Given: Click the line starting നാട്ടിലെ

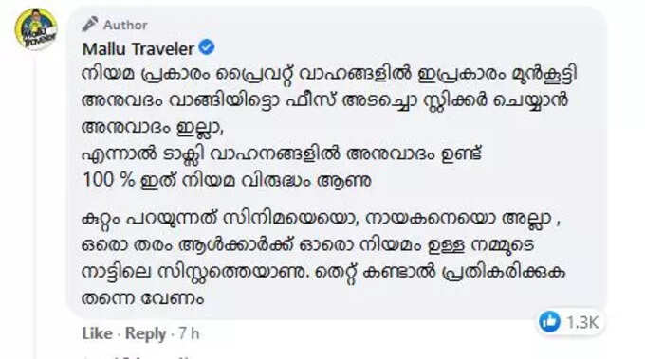Looking at the screenshot, I should click(323, 273).
